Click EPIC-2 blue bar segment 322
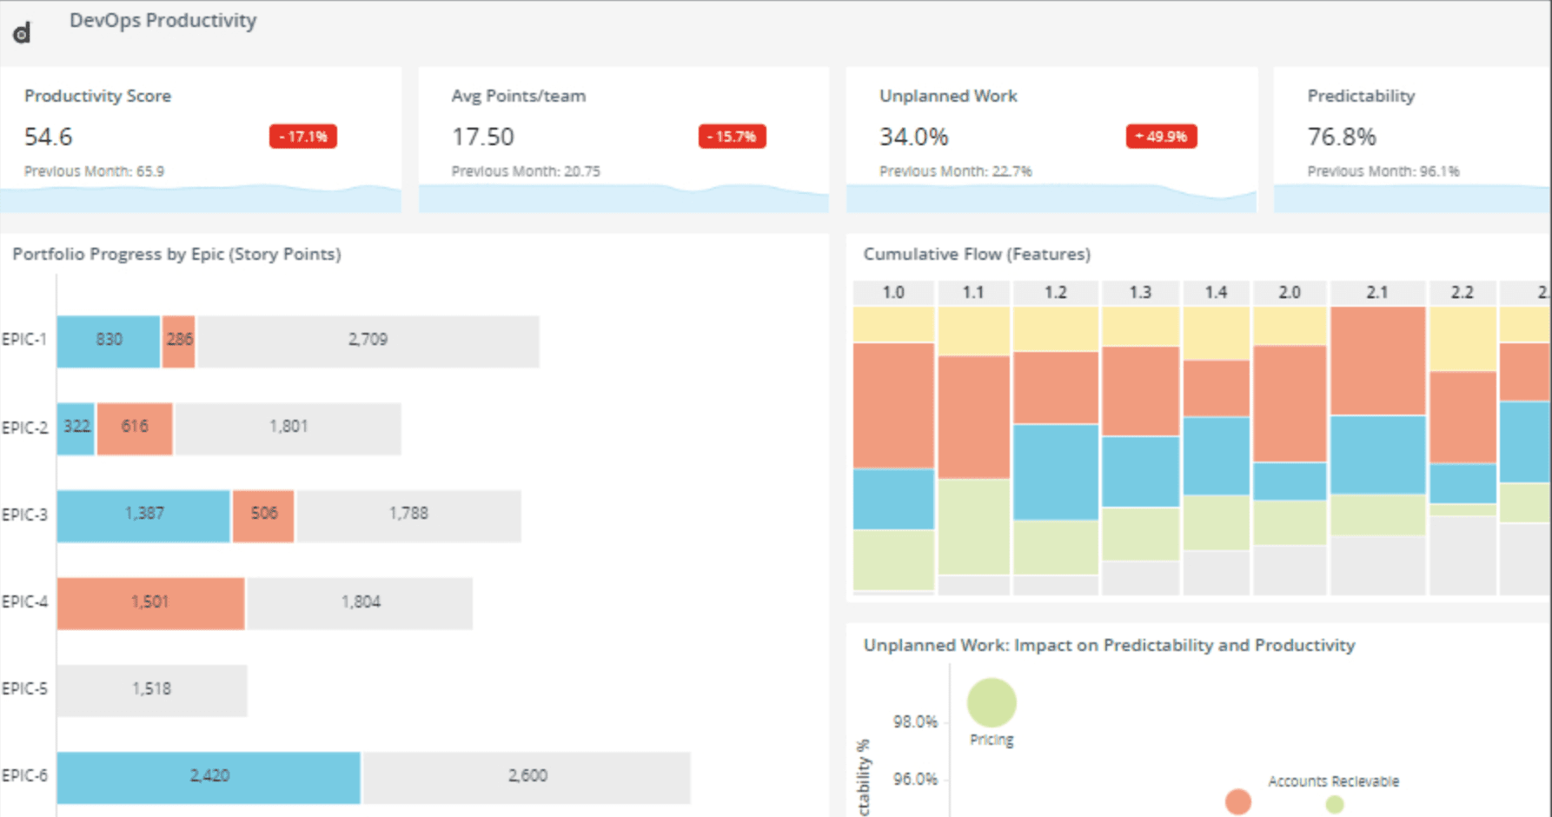 pos(76,428)
